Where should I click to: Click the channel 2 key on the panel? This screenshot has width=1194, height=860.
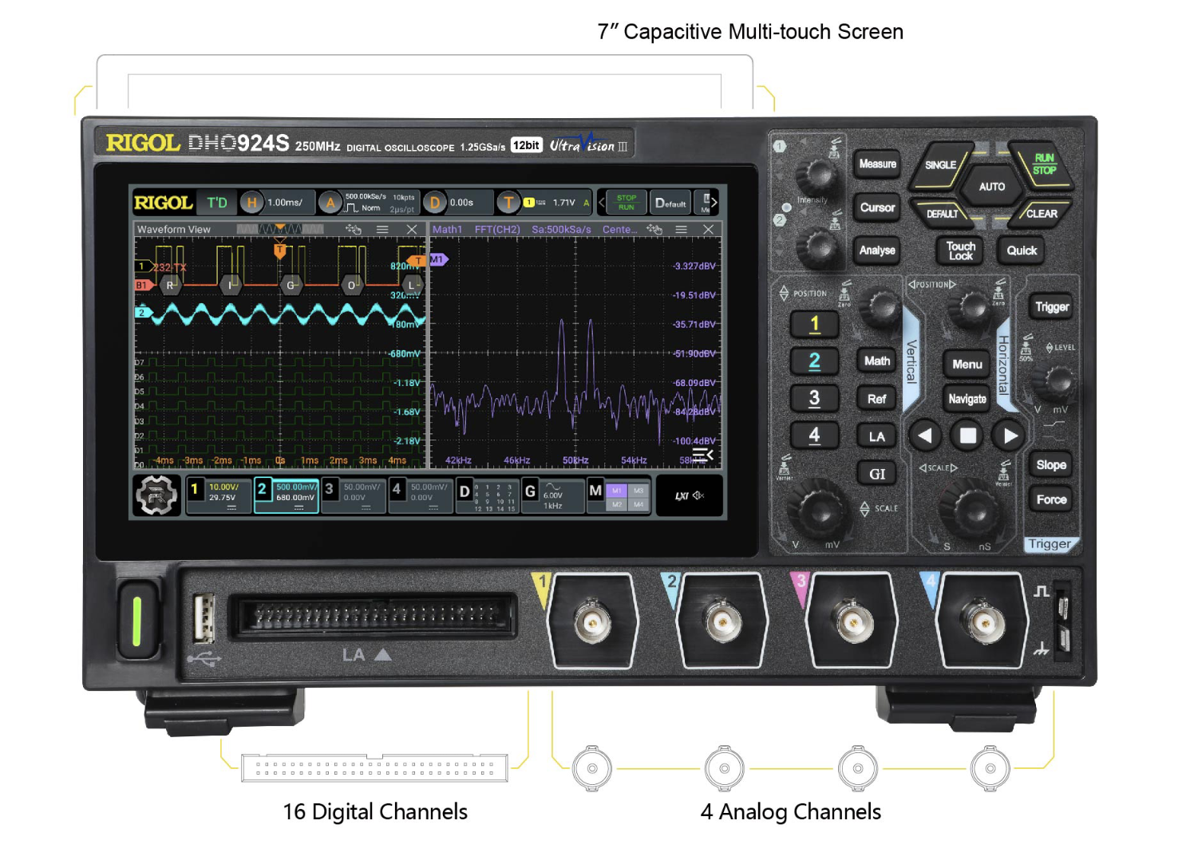coord(815,361)
